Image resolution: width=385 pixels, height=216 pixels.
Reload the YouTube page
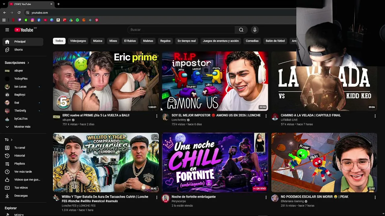19,13
